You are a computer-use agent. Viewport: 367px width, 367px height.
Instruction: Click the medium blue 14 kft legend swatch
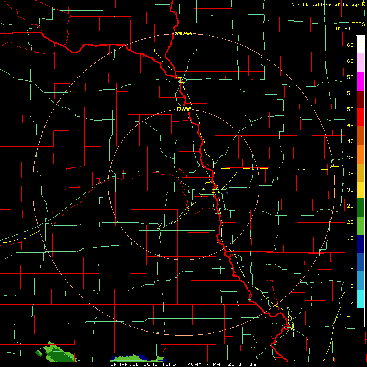click(x=360, y=262)
